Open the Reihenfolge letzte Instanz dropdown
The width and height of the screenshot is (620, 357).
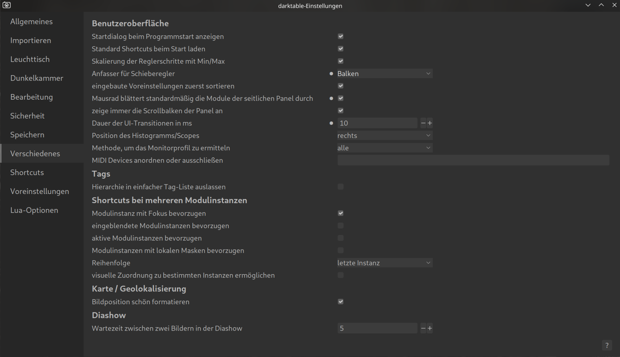[384, 263]
